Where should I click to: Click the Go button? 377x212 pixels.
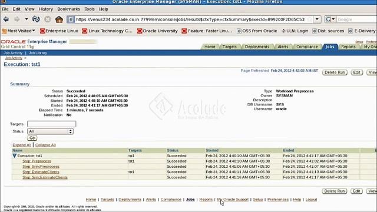[32, 138]
